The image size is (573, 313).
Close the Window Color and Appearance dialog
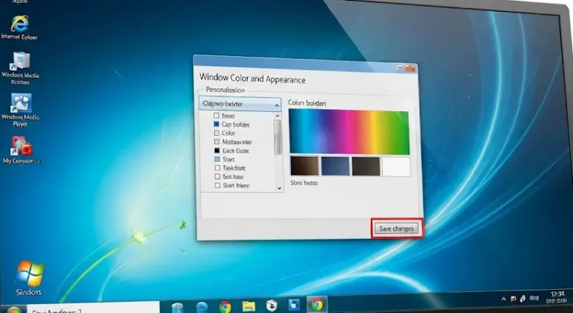pos(410,69)
